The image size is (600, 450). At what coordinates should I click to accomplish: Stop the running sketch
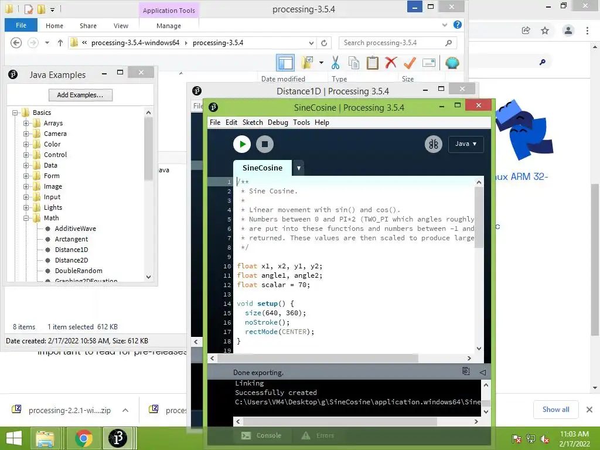264,144
